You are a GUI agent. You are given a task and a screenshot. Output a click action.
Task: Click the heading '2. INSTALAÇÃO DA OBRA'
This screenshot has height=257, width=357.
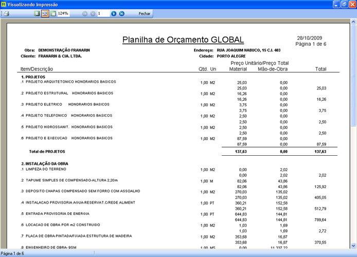coord(45,164)
